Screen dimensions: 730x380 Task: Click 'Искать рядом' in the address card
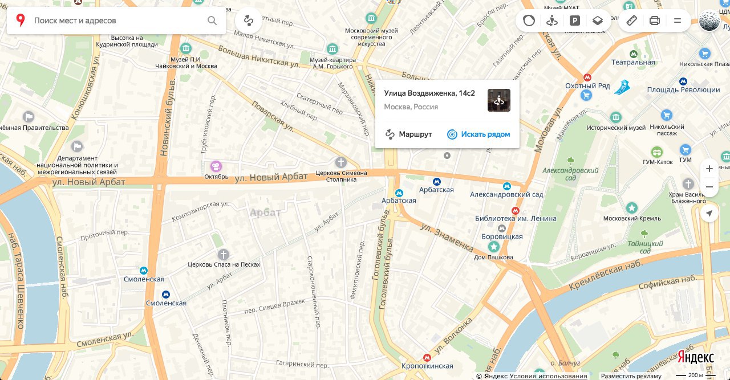pyautogui.click(x=478, y=134)
